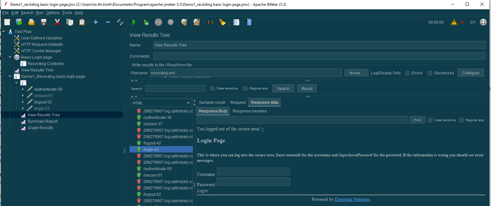Switch to the Response headers tab
This screenshot has height=206, width=491.
tap(250, 111)
